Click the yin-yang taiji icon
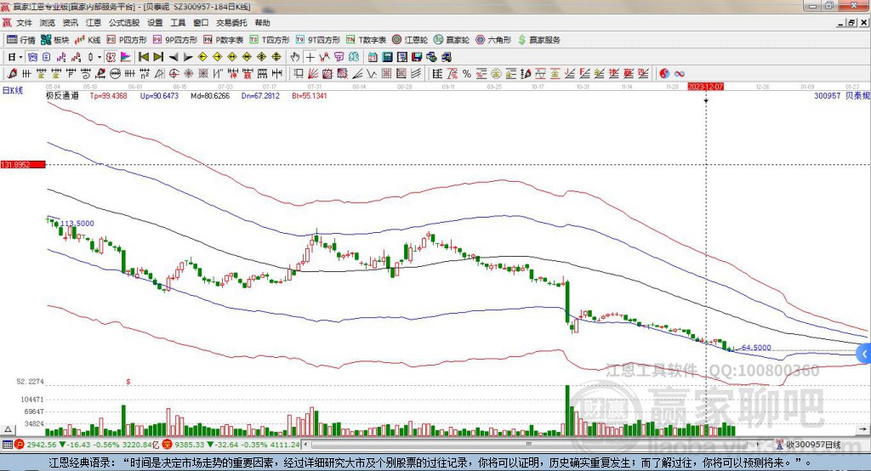 [x=664, y=73]
